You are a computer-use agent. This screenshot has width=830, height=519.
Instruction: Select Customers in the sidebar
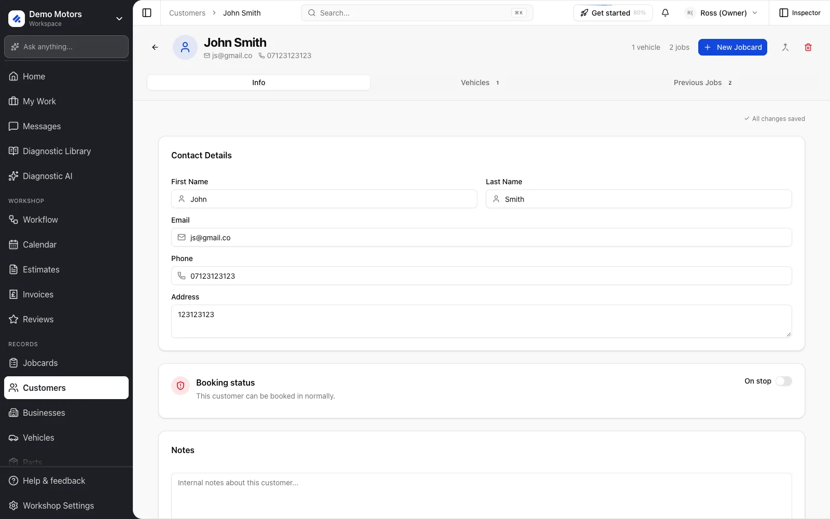66,388
